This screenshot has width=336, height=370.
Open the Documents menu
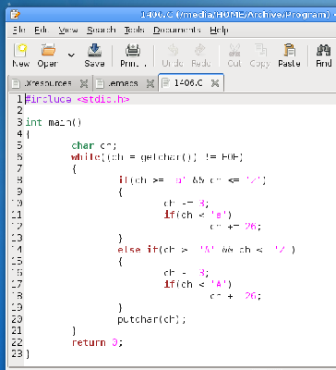coord(176,30)
